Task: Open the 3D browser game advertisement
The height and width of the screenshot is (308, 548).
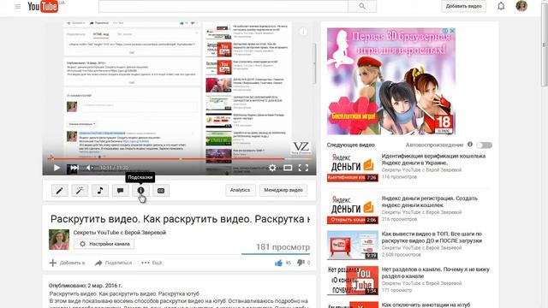Action: [x=391, y=81]
